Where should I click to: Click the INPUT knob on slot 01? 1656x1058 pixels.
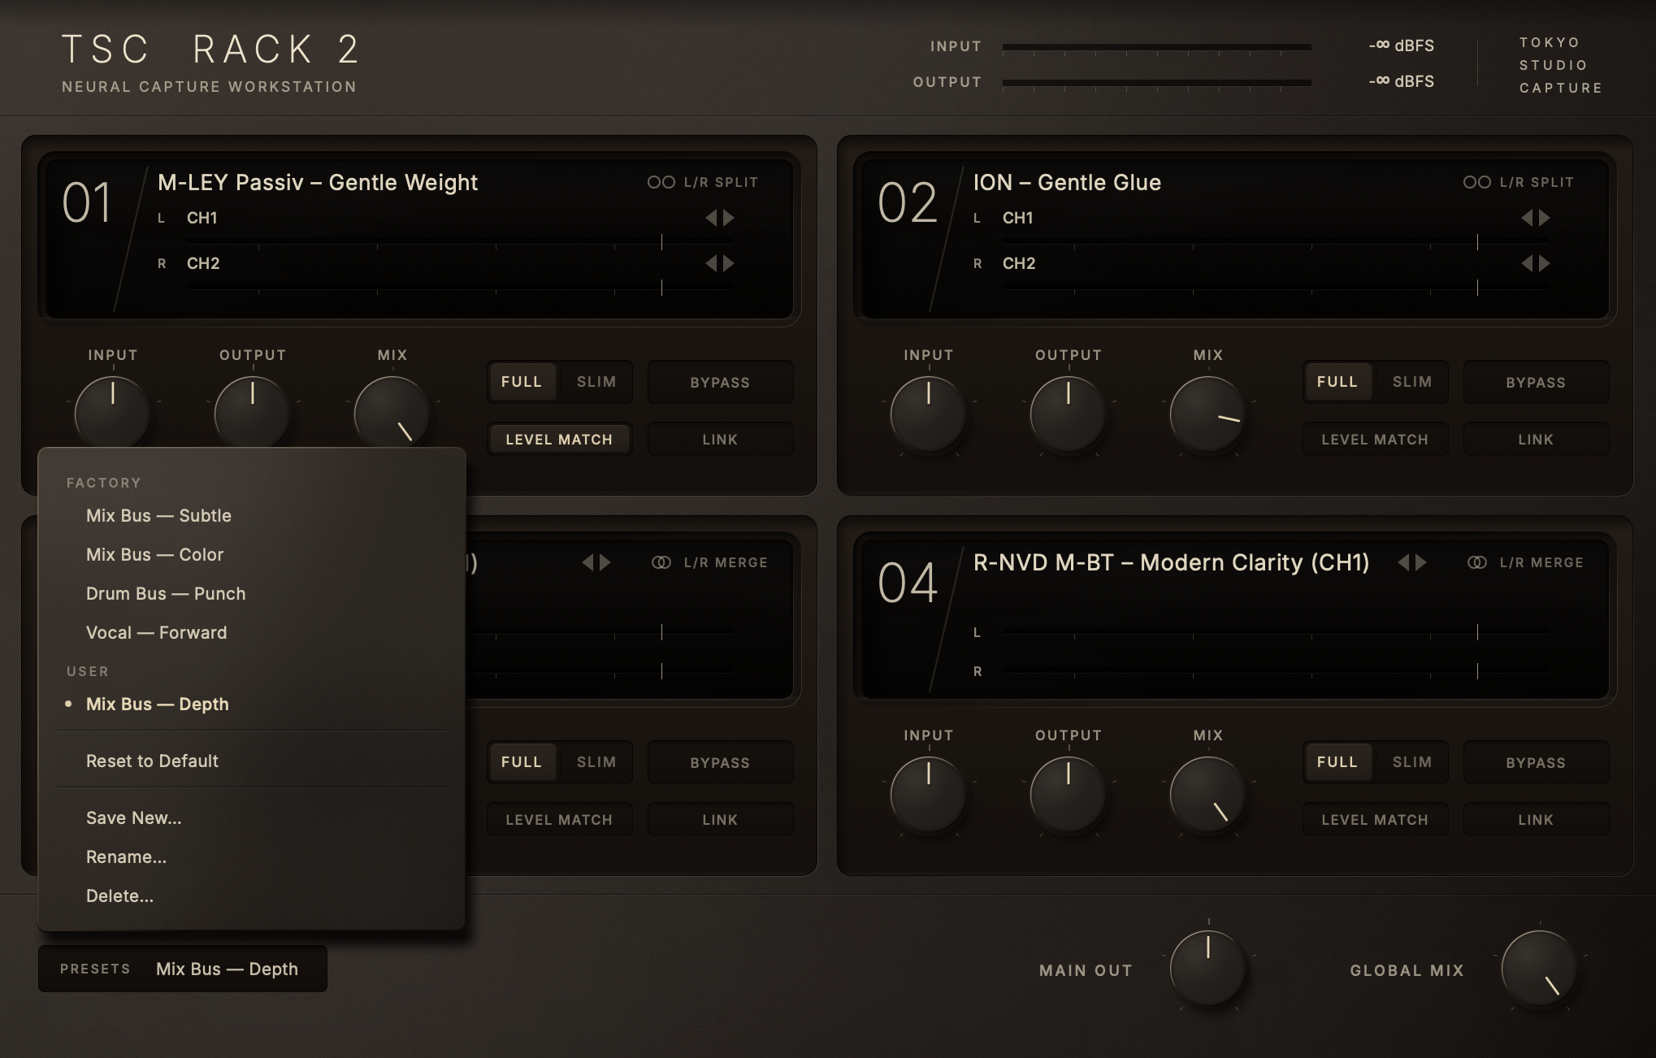(x=113, y=414)
